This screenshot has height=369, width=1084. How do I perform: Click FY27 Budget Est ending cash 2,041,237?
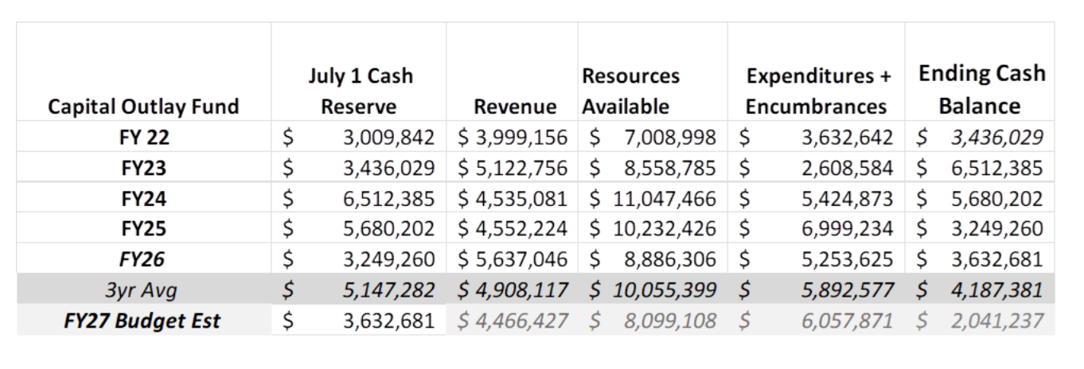coord(997,321)
